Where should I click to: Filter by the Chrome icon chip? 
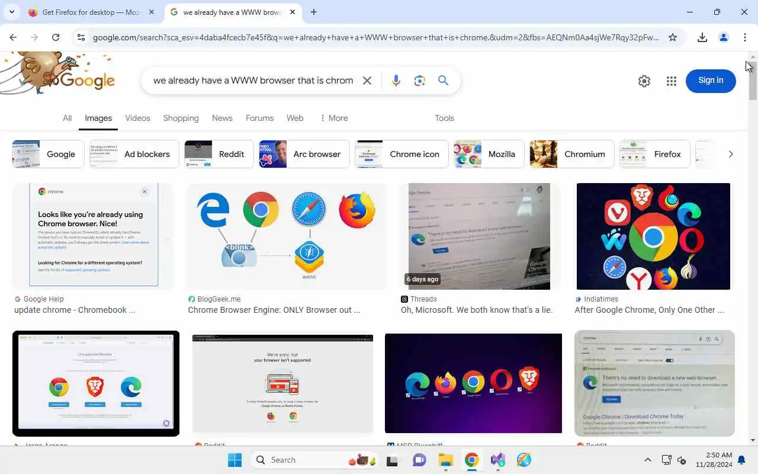pyautogui.click(x=402, y=154)
